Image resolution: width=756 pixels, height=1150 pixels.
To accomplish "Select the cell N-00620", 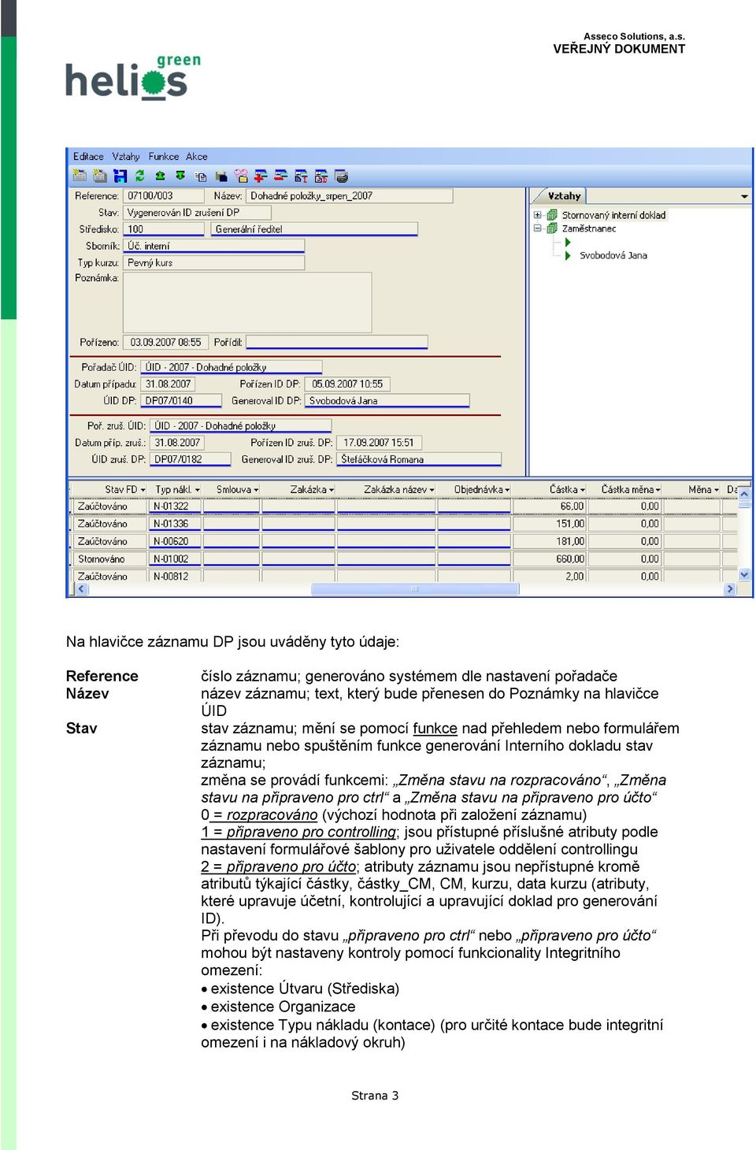I will pos(176,542).
